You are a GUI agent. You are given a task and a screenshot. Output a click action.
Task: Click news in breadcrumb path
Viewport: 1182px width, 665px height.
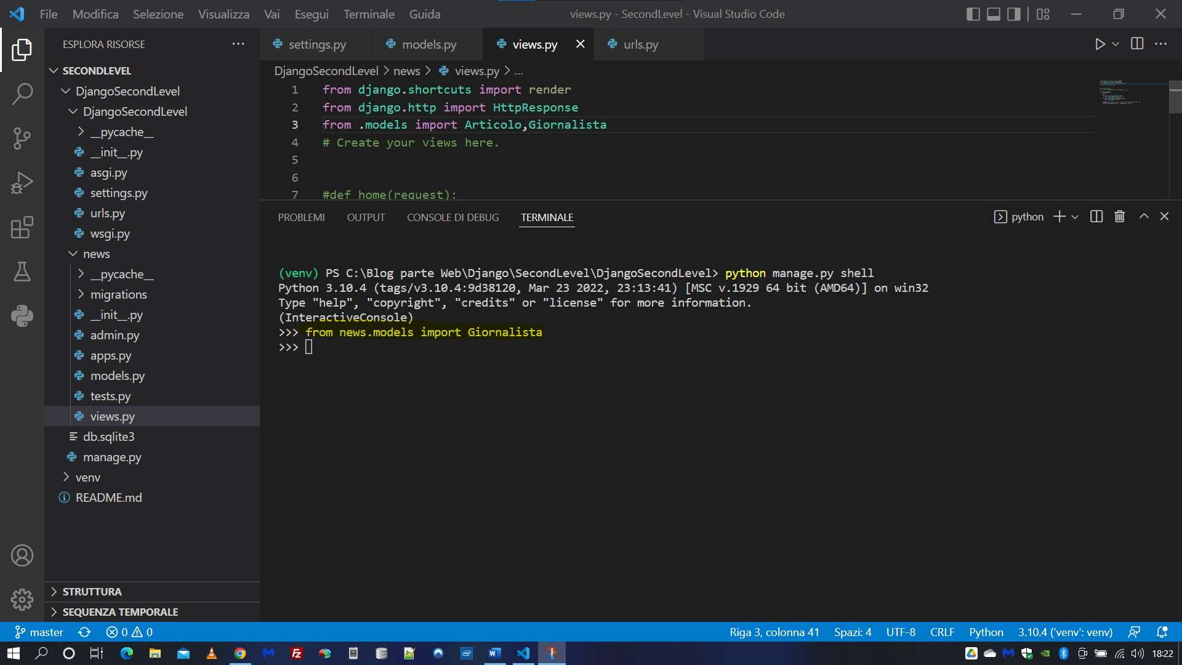click(x=406, y=71)
